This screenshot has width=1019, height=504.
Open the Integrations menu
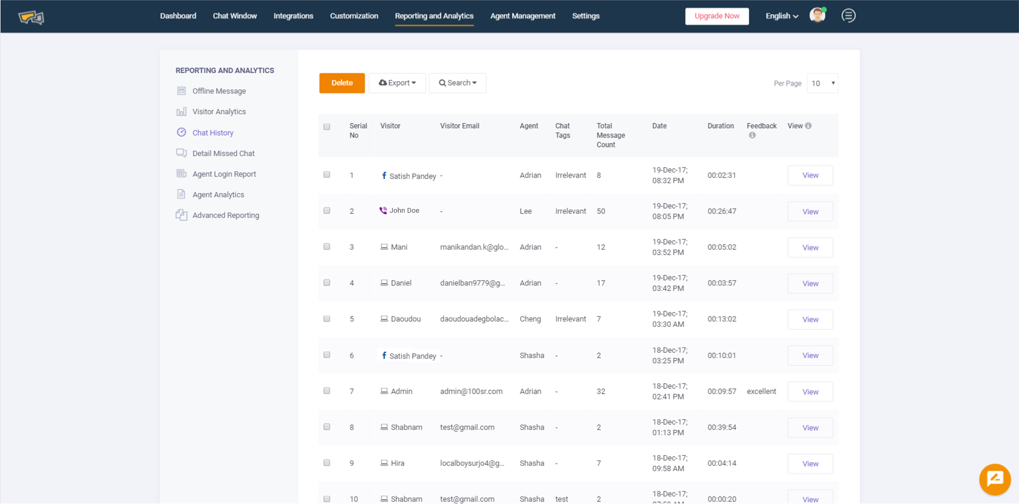point(293,16)
